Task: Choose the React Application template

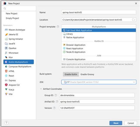Action: 99,49
